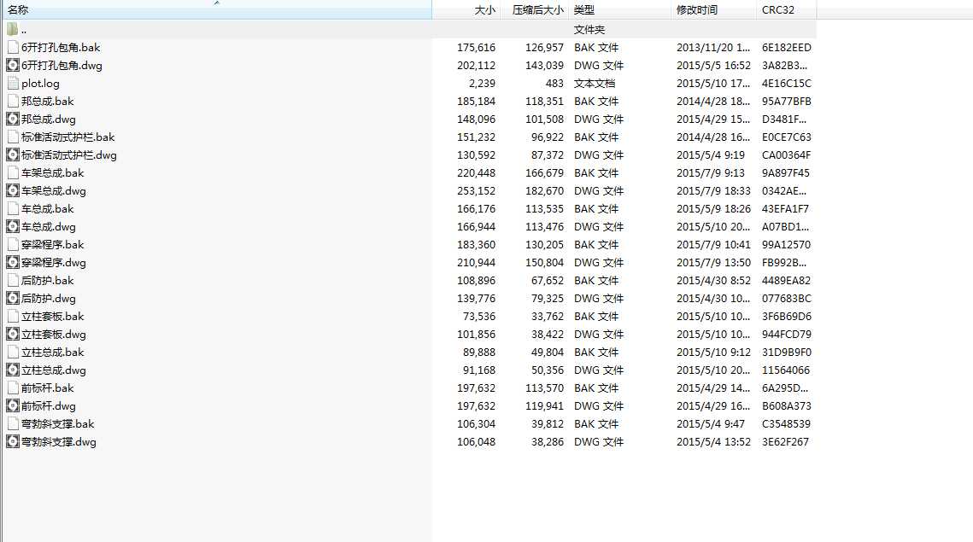This screenshot has height=542, width=973.
Task: Sort by the 修改时间 column header
Action: tap(714, 10)
